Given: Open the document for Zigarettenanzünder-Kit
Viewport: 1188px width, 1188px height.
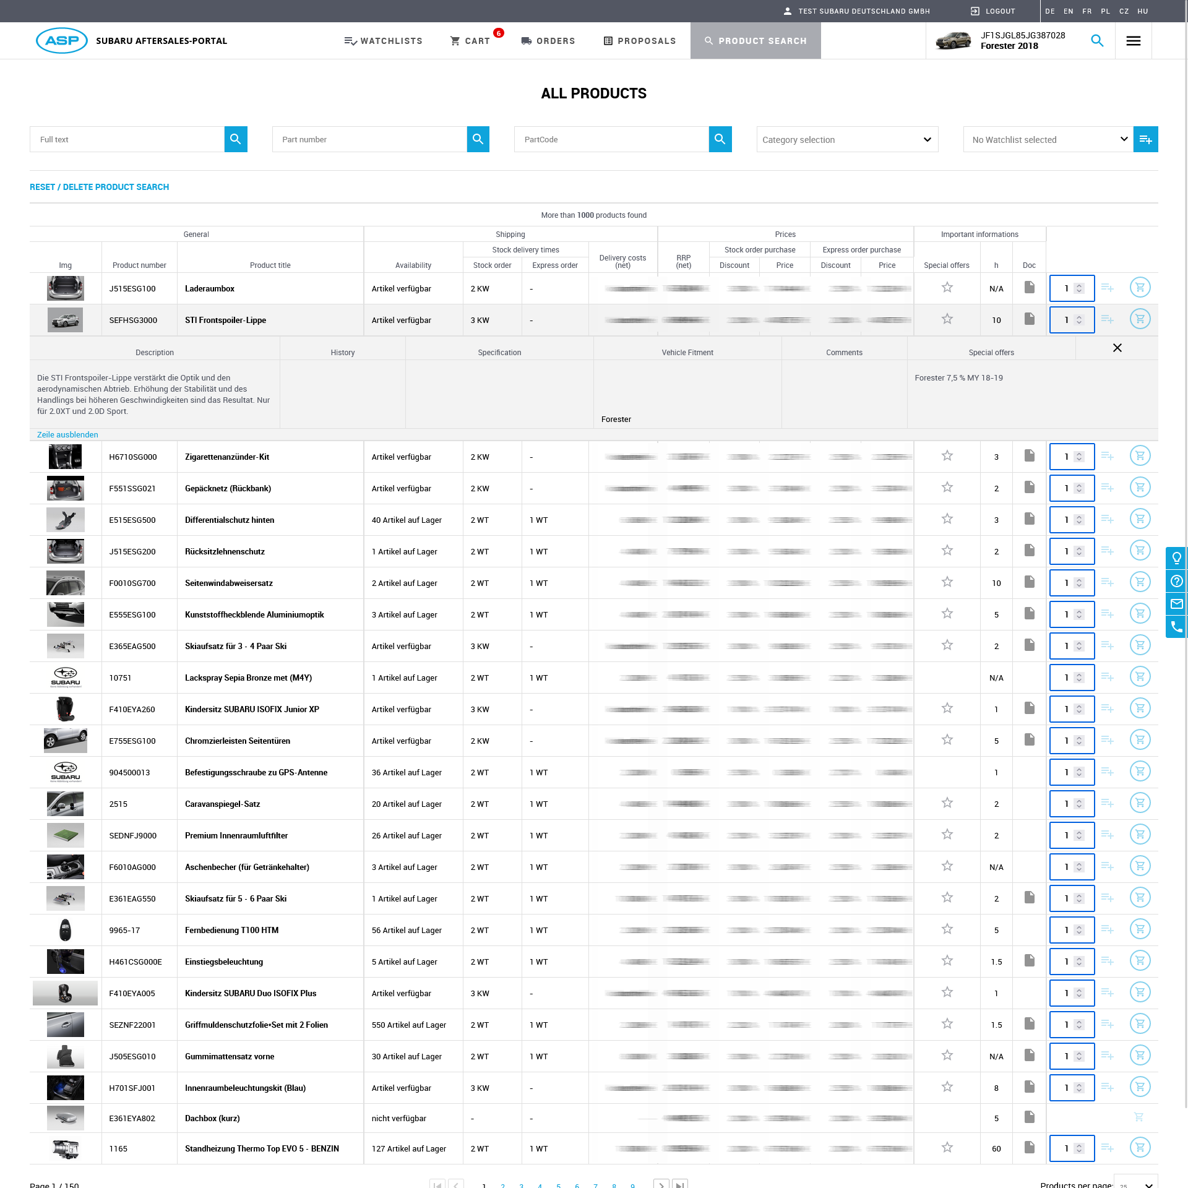Looking at the screenshot, I should 1029,456.
